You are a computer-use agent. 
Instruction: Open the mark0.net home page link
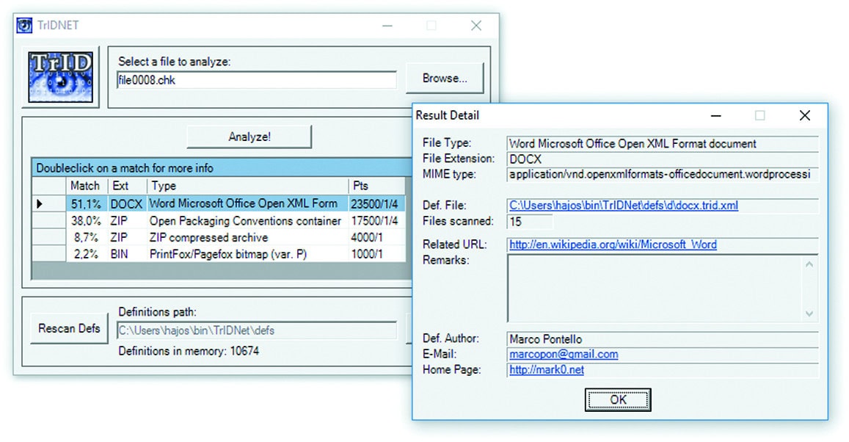click(x=547, y=370)
